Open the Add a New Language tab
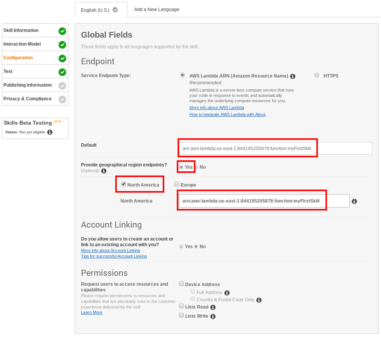 point(157,9)
